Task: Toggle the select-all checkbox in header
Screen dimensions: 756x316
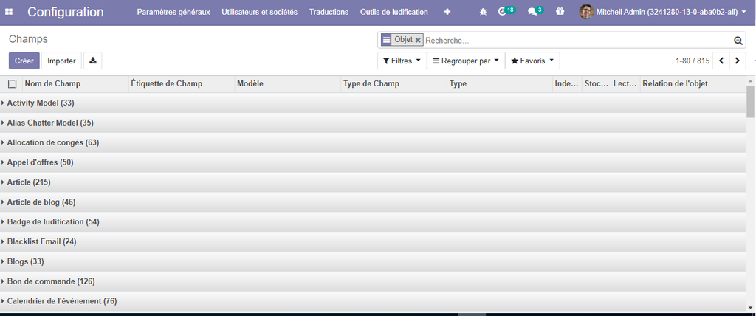Action: point(12,84)
